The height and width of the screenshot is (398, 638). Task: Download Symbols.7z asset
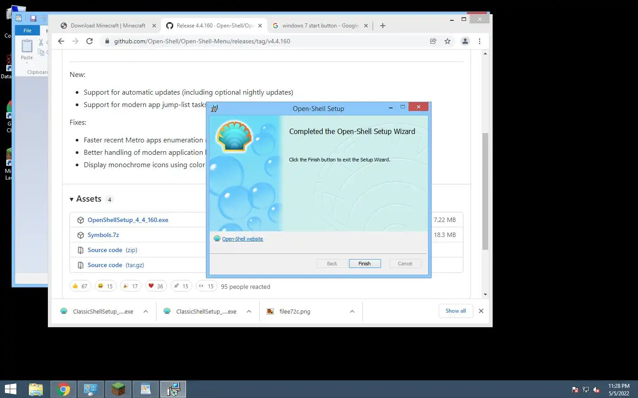103,235
